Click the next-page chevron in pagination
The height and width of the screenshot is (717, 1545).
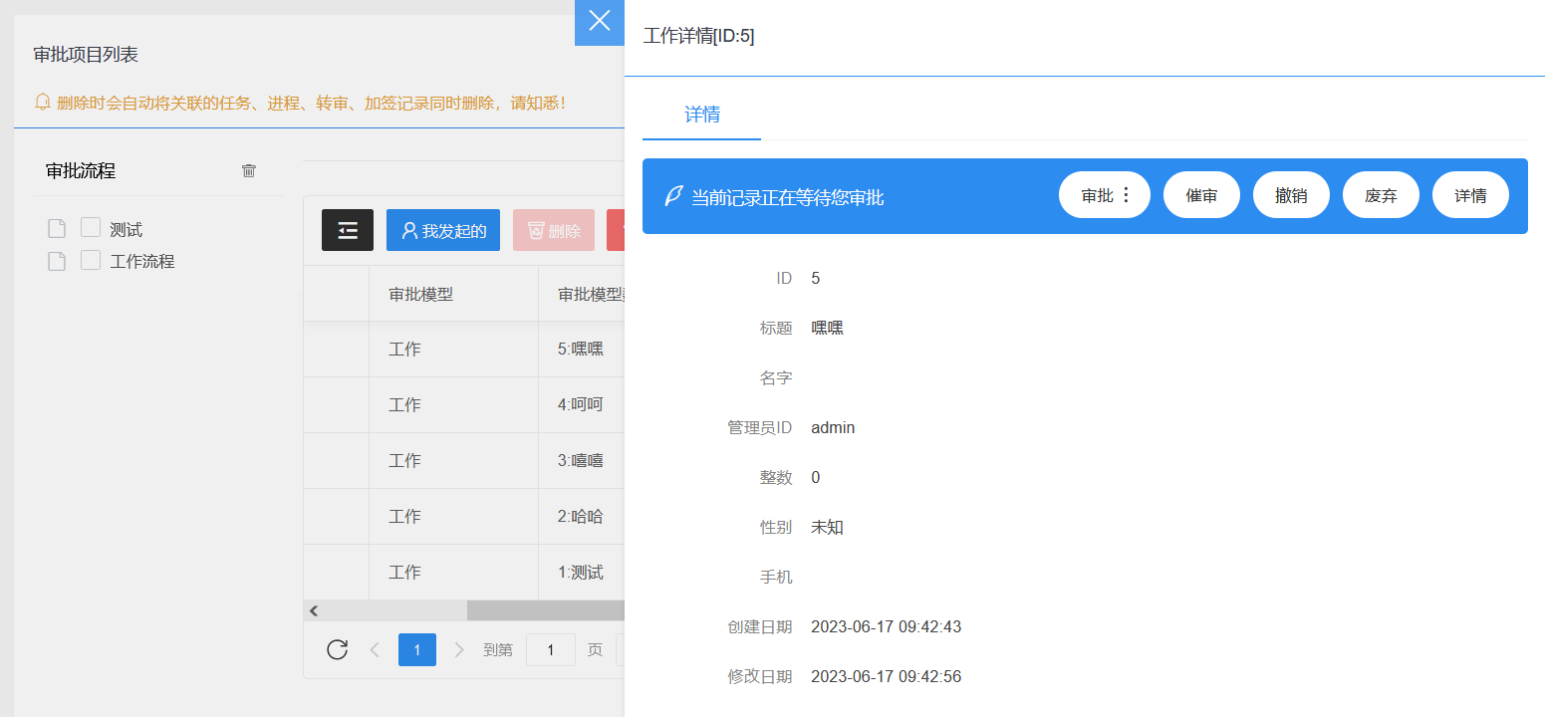[x=458, y=649]
